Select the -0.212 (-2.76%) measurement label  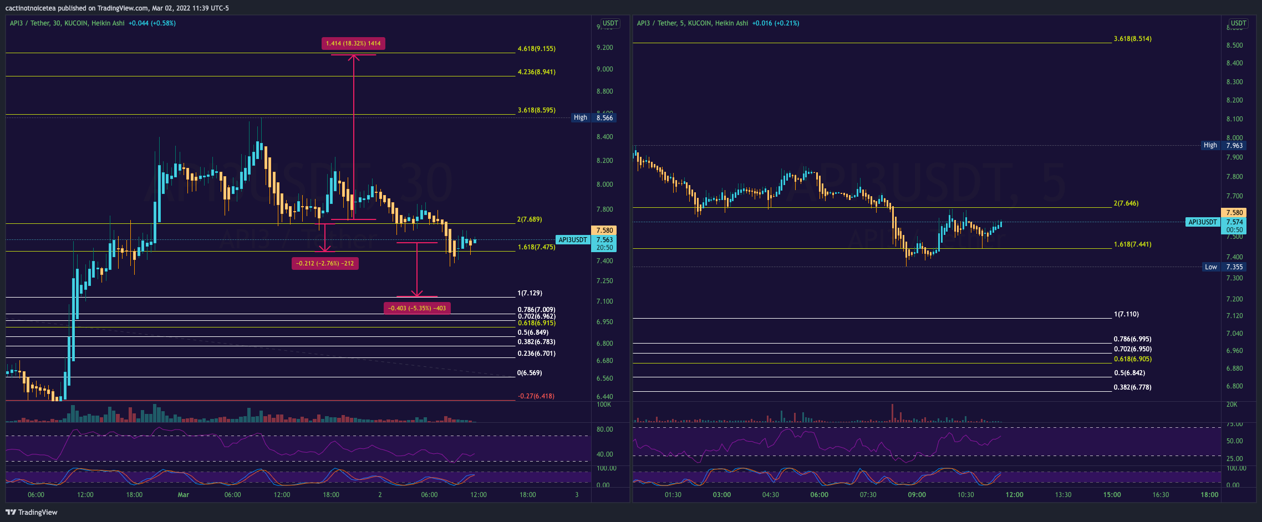(x=325, y=263)
